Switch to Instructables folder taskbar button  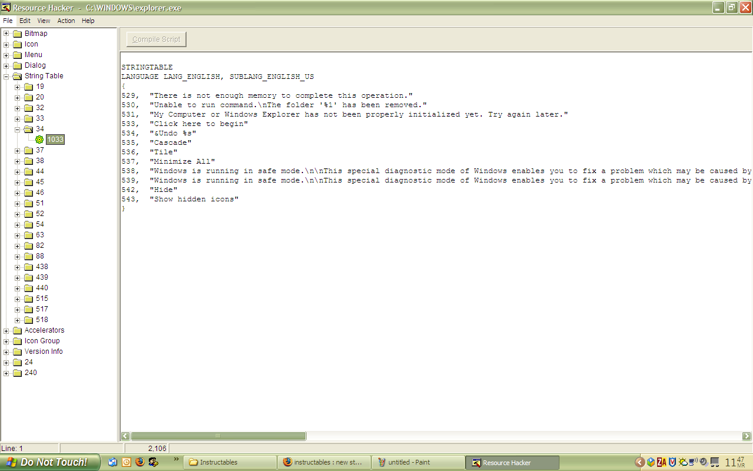click(229, 462)
